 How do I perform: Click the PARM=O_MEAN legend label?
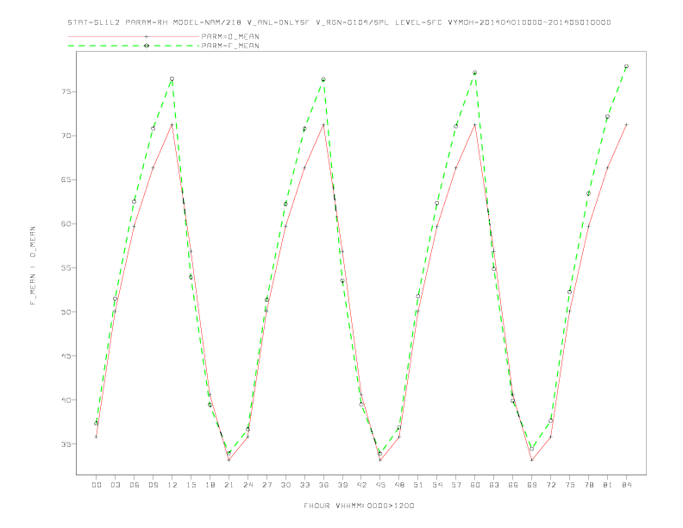click(x=230, y=36)
